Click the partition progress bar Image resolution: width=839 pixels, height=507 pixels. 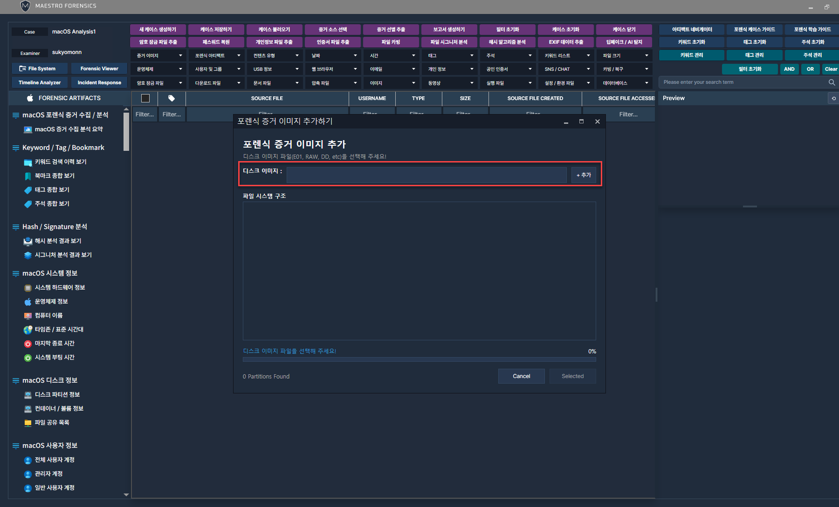[419, 359]
